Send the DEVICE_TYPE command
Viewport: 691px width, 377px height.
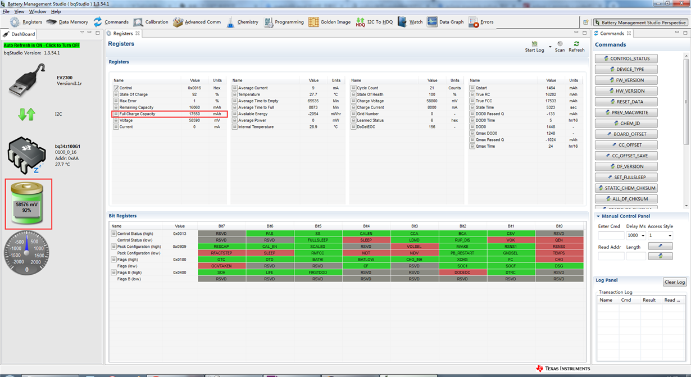626,69
